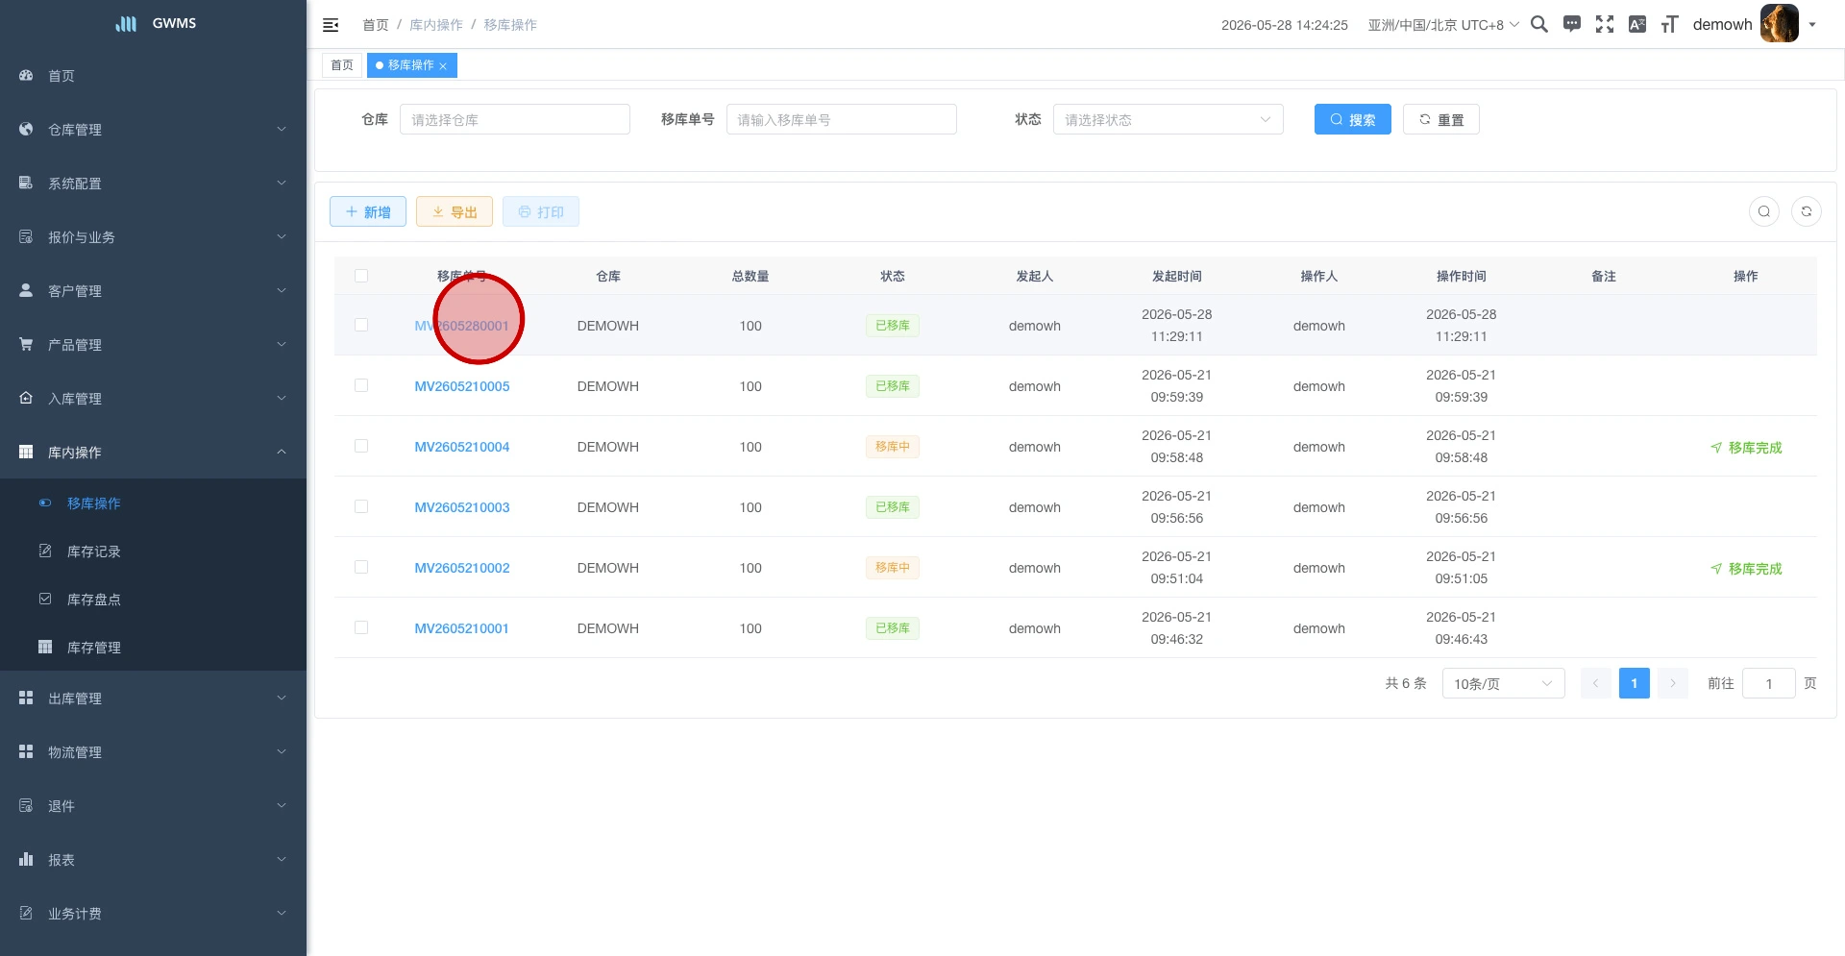The height and width of the screenshot is (956, 1845).
Task: Check the first row checkbox dated 2026-05-28
Action: point(361,325)
